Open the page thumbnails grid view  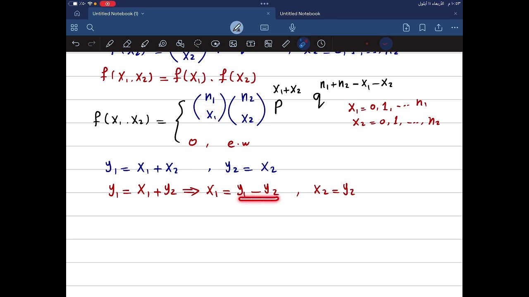pos(74,28)
